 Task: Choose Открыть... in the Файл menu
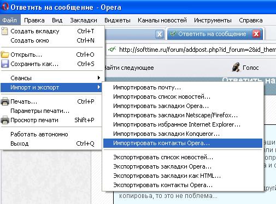pyautogui.click(x=52, y=55)
